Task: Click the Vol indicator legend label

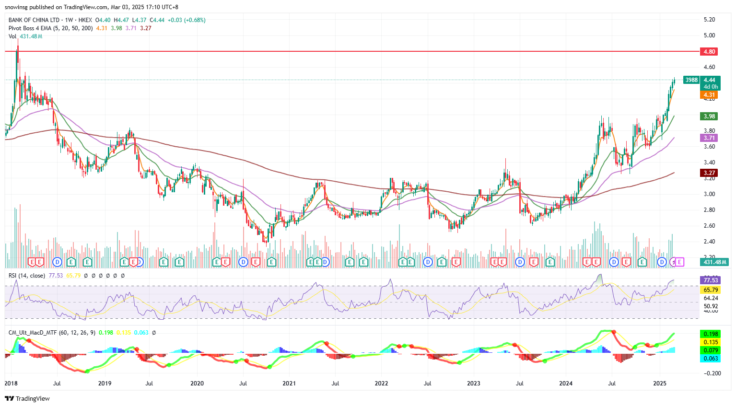Action: pos(12,36)
